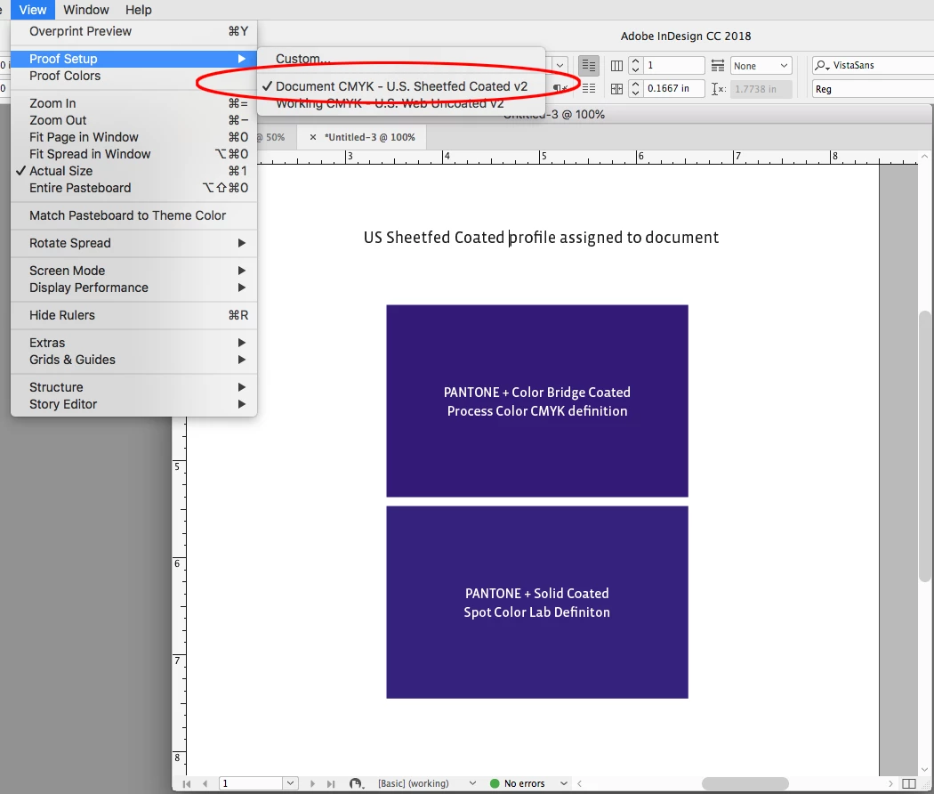This screenshot has height=794, width=934.
Task: Expand the Grids & Guides submenu
Action: pos(241,360)
